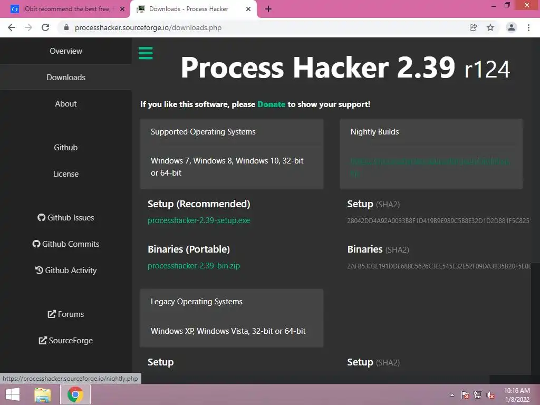
Task: Click the Legacy Operating Systems heading
Action: tap(197, 302)
